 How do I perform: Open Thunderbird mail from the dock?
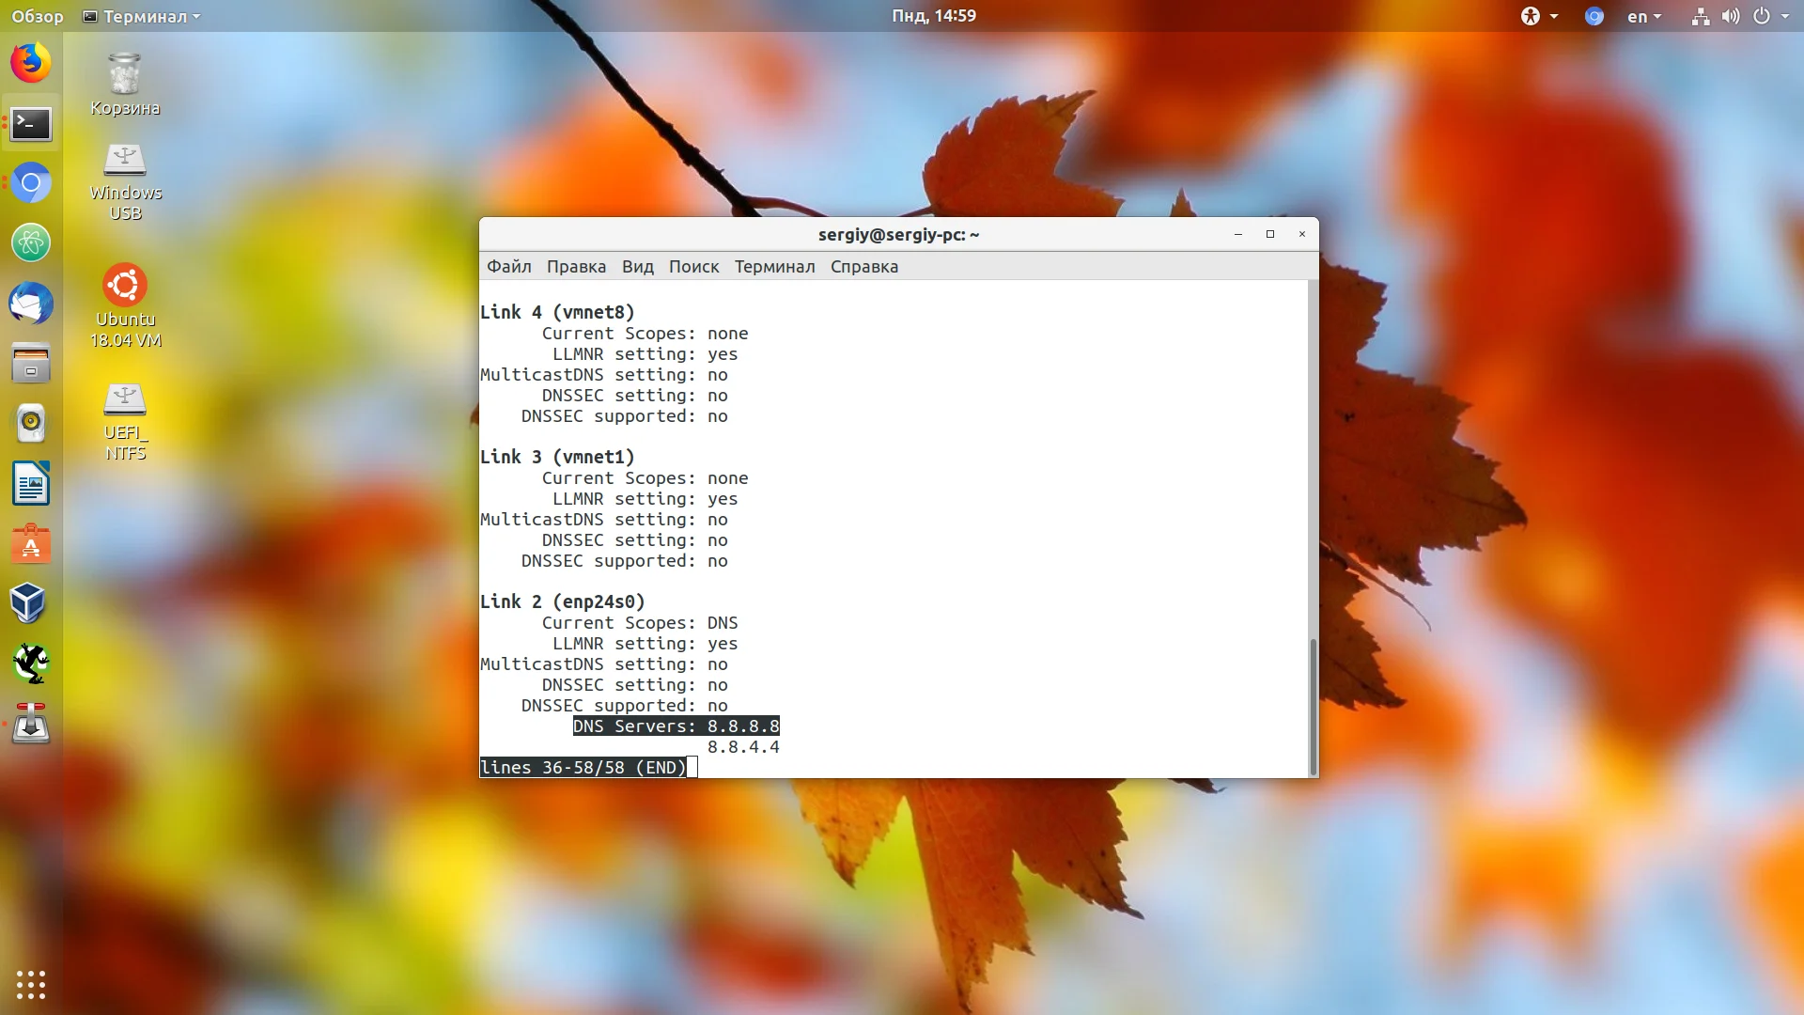[31, 304]
